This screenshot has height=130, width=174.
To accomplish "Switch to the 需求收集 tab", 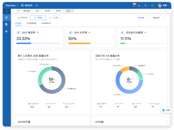I will click(x=27, y=11).
